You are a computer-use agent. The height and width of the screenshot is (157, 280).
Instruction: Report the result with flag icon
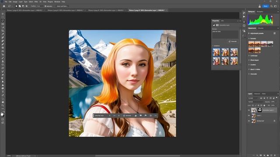tap(146, 116)
